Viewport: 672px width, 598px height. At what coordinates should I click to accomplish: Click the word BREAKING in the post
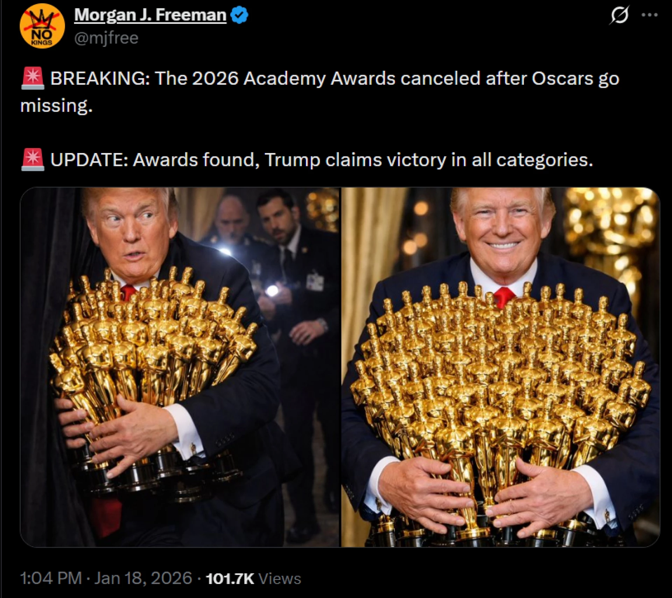tap(100, 78)
